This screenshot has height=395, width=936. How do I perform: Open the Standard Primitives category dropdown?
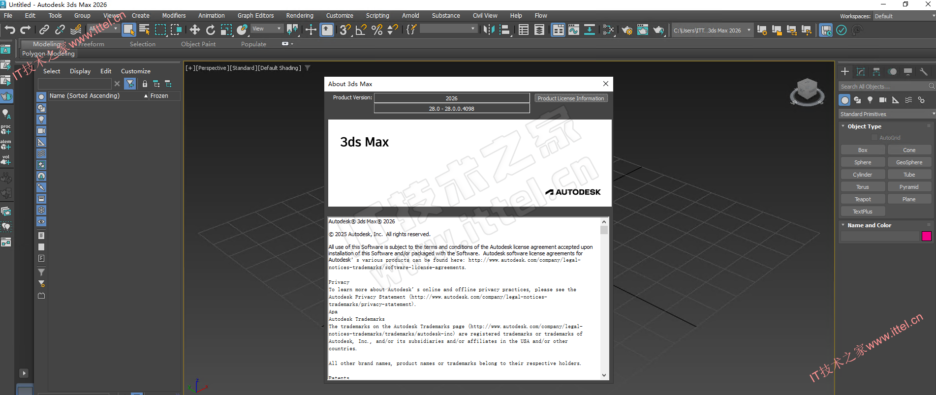(x=887, y=114)
